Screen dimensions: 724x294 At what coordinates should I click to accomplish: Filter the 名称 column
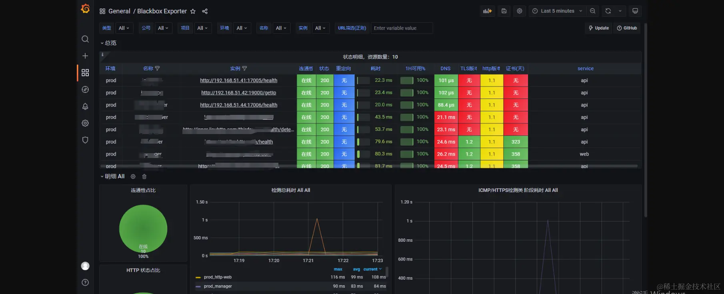pyautogui.click(x=157, y=69)
